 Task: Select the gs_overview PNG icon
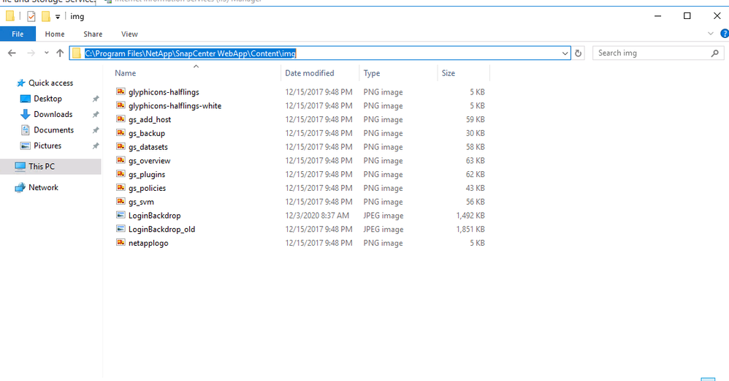coord(121,160)
